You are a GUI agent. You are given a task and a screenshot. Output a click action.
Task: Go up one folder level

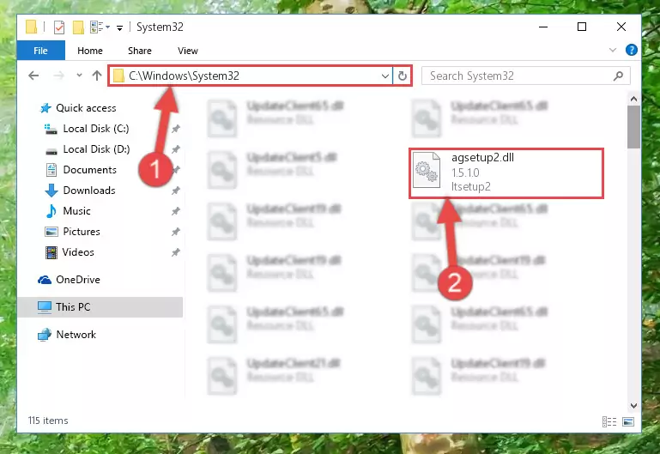(97, 76)
